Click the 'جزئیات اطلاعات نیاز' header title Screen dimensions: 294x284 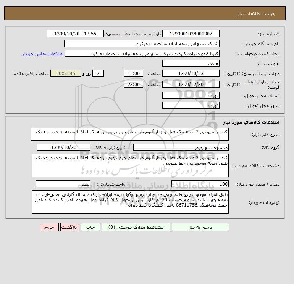(256, 14)
